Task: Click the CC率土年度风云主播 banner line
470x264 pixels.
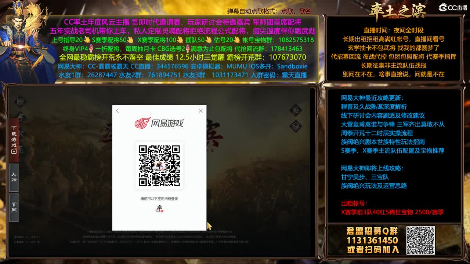Action: (x=182, y=22)
